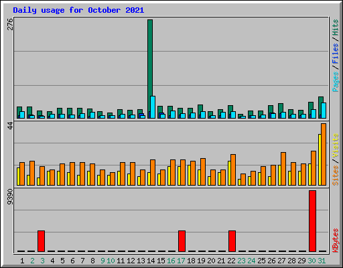Click the orange Visits bar for day 14
Screen dimensions: 343x268
pyautogui.click(x=153, y=172)
